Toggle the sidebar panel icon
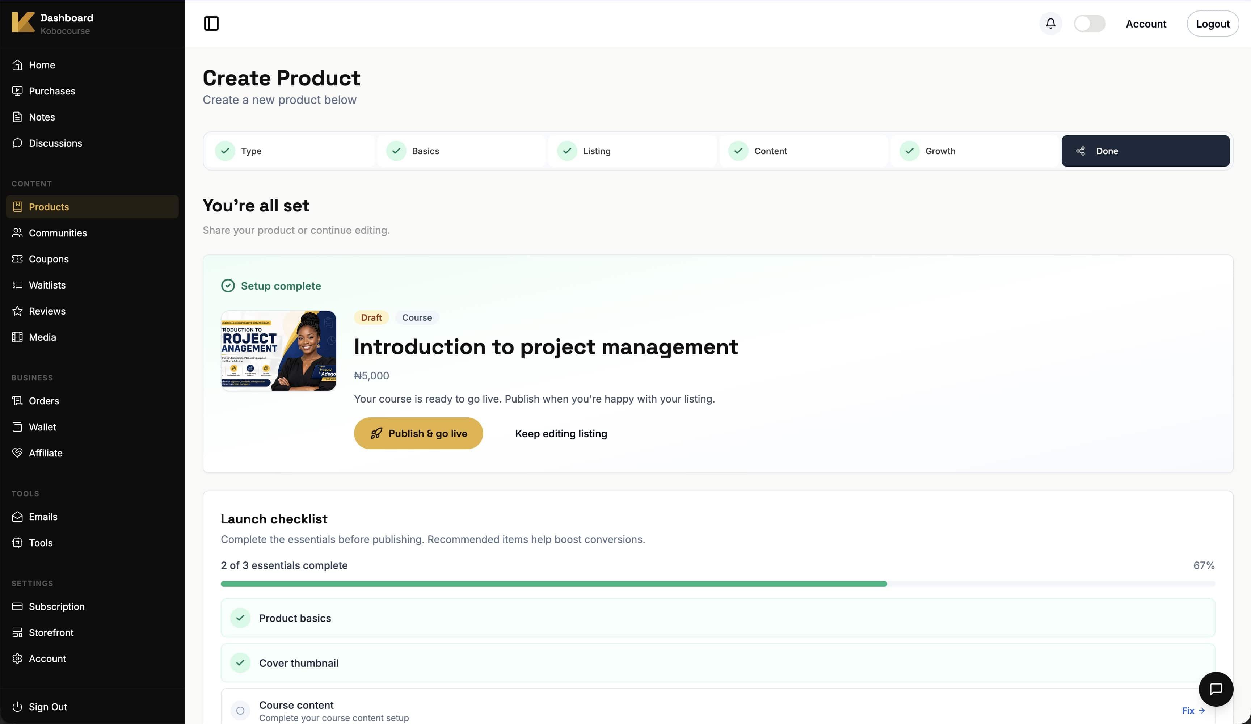The image size is (1251, 724). (211, 23)
